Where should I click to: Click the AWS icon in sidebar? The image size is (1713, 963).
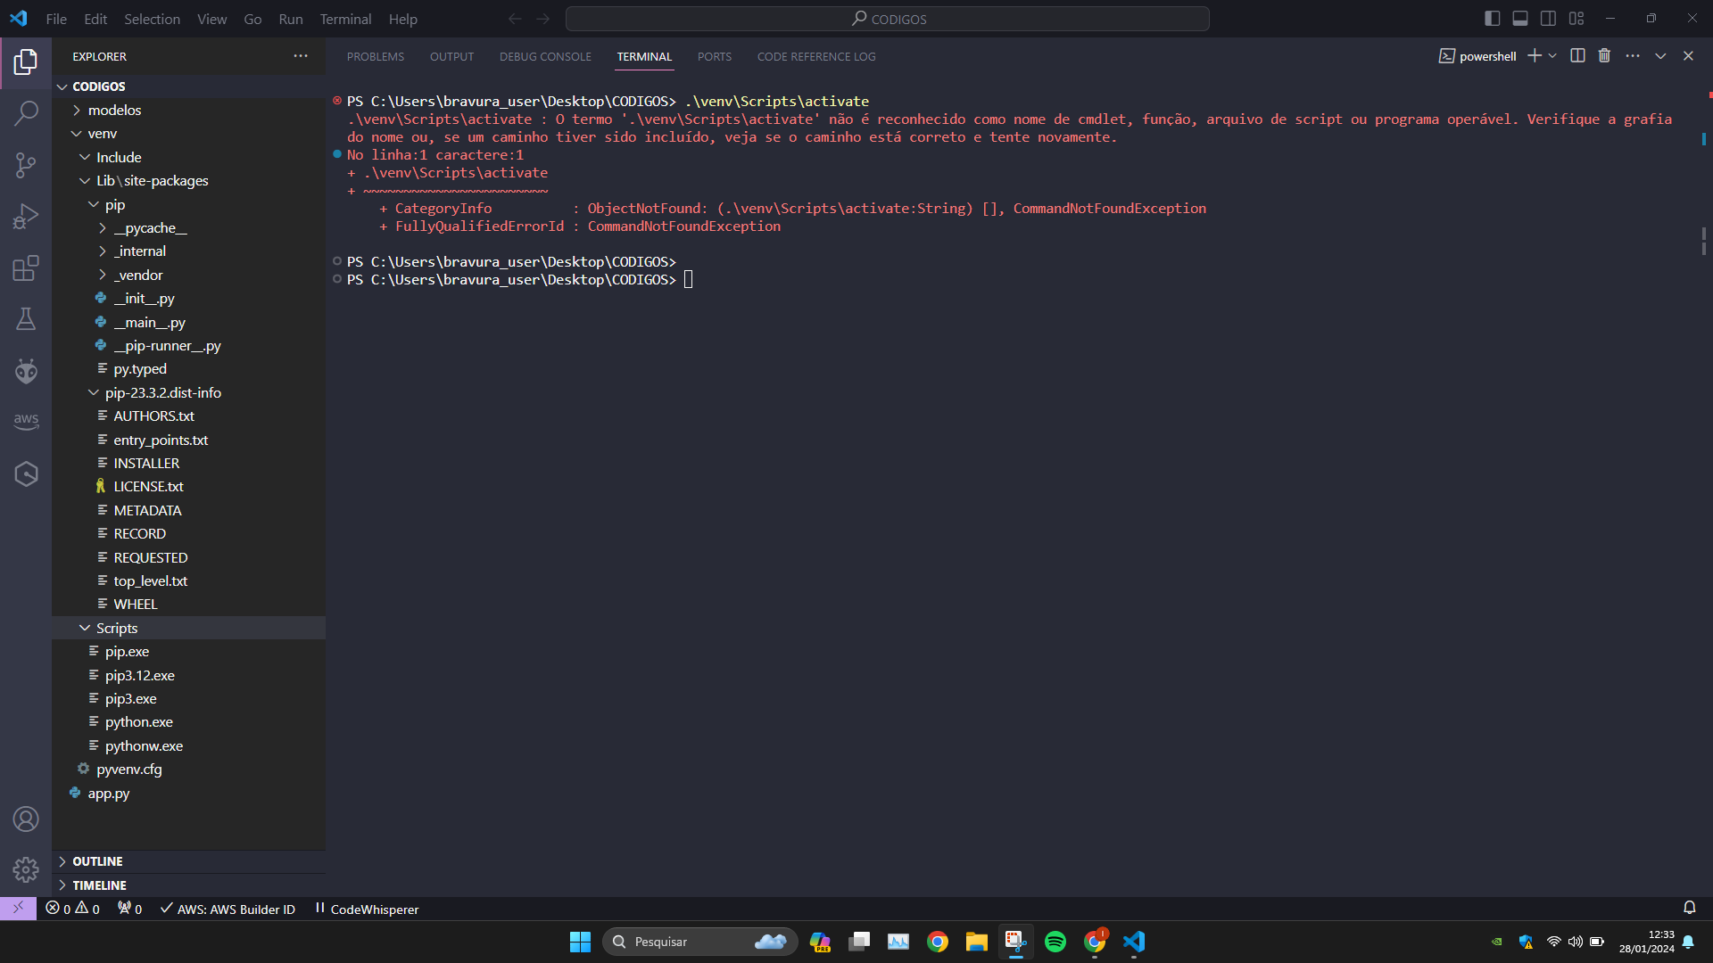click(26, 422)
